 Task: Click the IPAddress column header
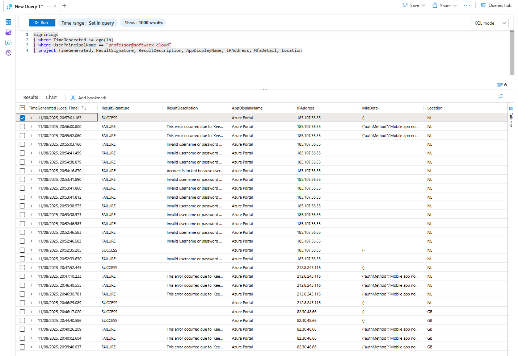[x=306, y=108]
